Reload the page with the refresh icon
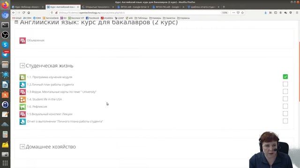The height and width of the screenshot is (168, 300). [x=24, y=13]
